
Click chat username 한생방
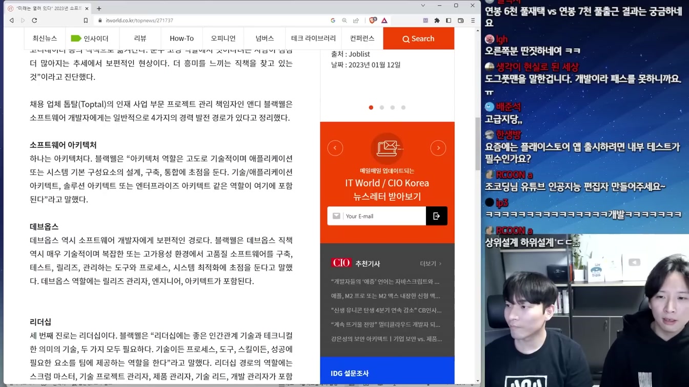[508, 135]
